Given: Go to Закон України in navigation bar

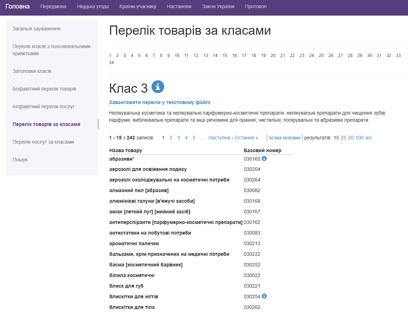Looking at the screenshot, I should point(218,7).
